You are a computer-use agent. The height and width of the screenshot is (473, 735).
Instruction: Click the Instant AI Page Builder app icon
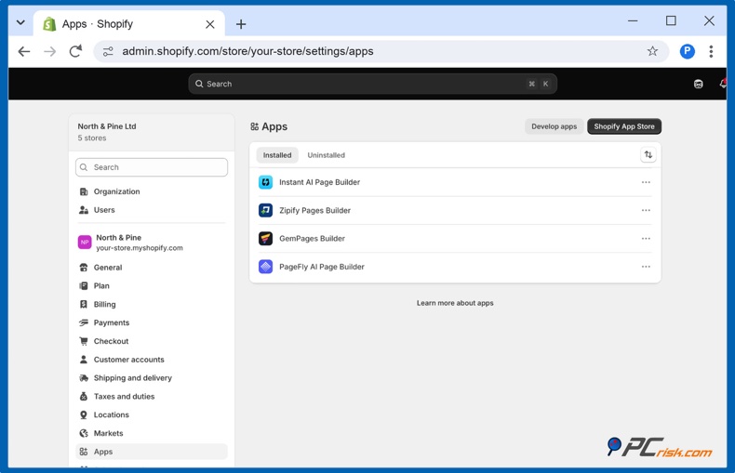[265, 182]
